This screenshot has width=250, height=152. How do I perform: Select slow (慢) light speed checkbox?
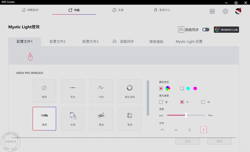pos(161,102)
